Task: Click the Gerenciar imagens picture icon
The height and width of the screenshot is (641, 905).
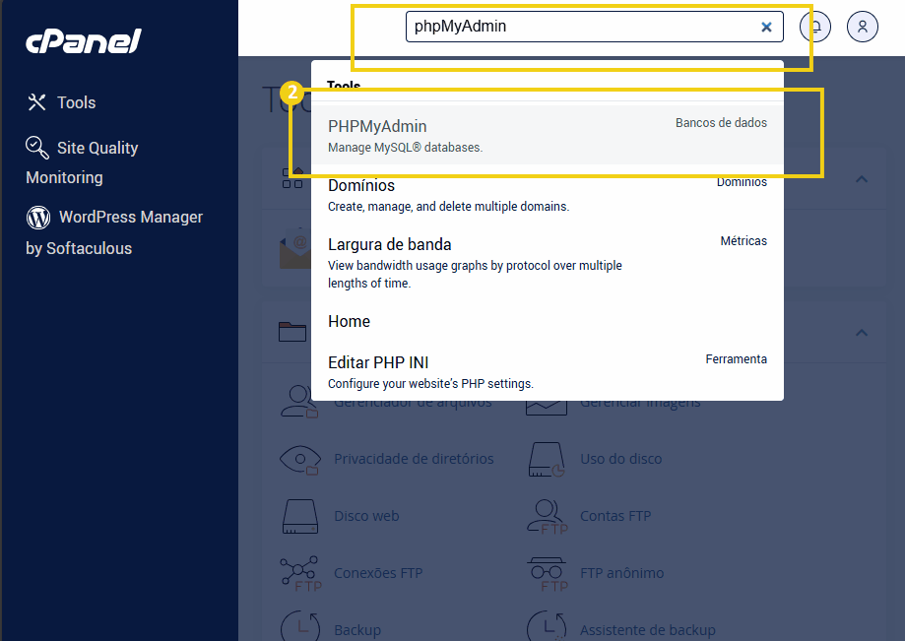Action: 546,407
